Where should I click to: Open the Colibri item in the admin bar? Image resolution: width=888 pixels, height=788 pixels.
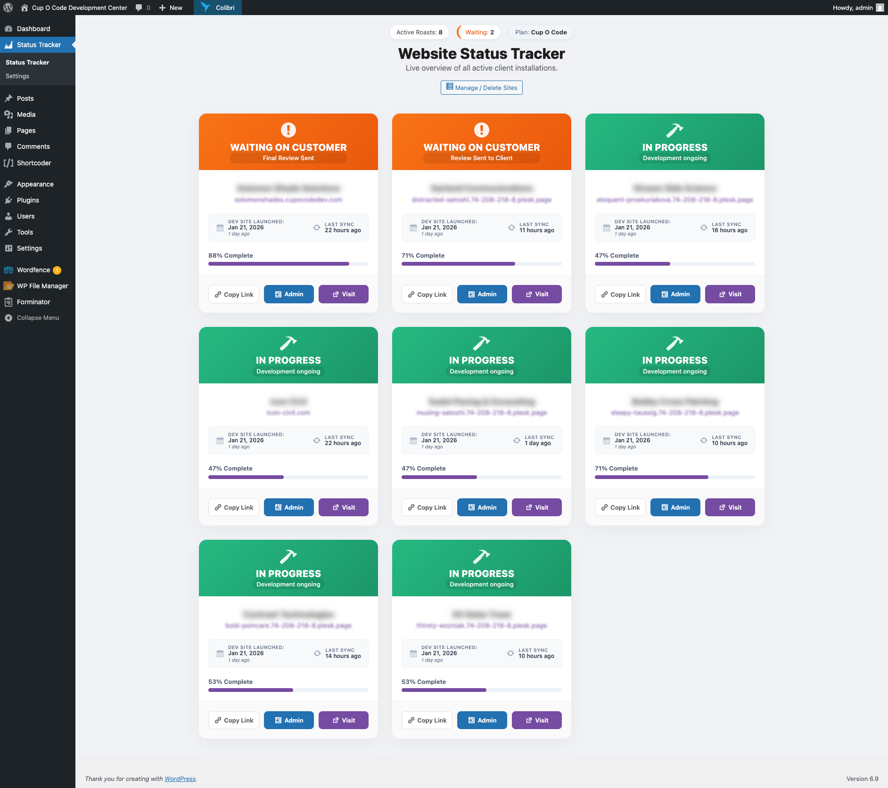(x=218, y=8)
